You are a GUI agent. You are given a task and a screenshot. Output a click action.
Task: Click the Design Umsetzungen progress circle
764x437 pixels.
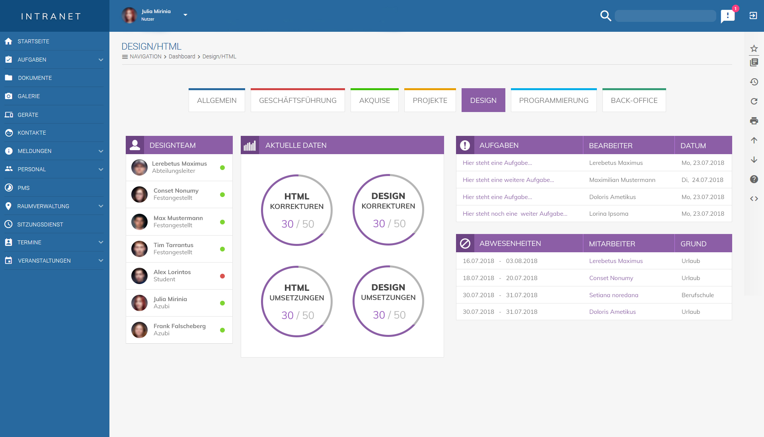(388, 301)
